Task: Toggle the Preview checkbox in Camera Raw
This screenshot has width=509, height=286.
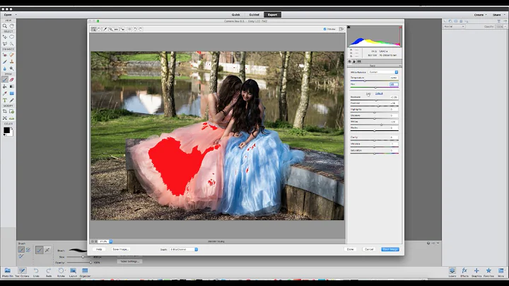Action: pos(324,29)
